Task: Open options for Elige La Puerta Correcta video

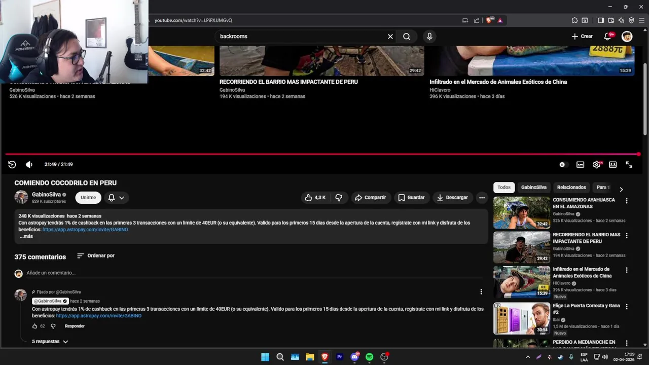Action: pyautogui.click(x=627, y=307)
